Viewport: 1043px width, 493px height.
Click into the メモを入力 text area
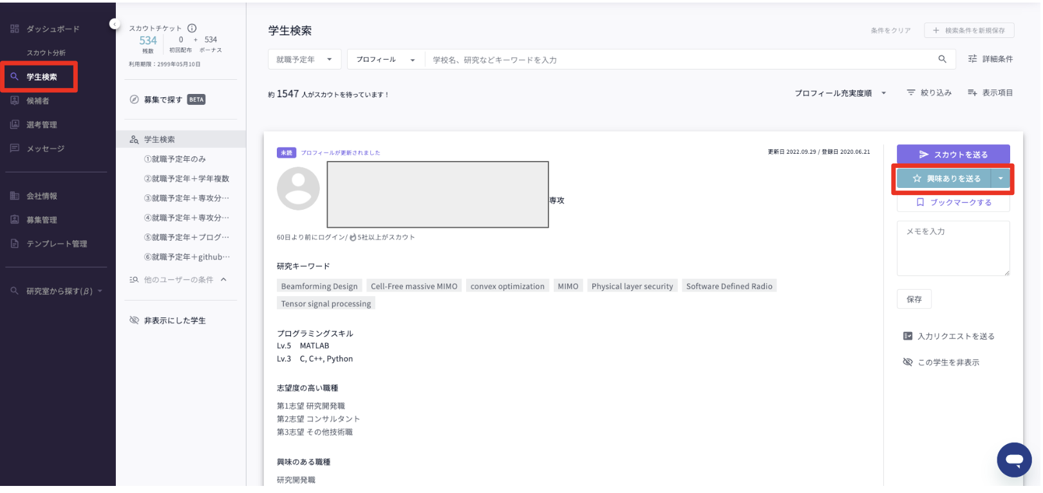click(953, 248)
